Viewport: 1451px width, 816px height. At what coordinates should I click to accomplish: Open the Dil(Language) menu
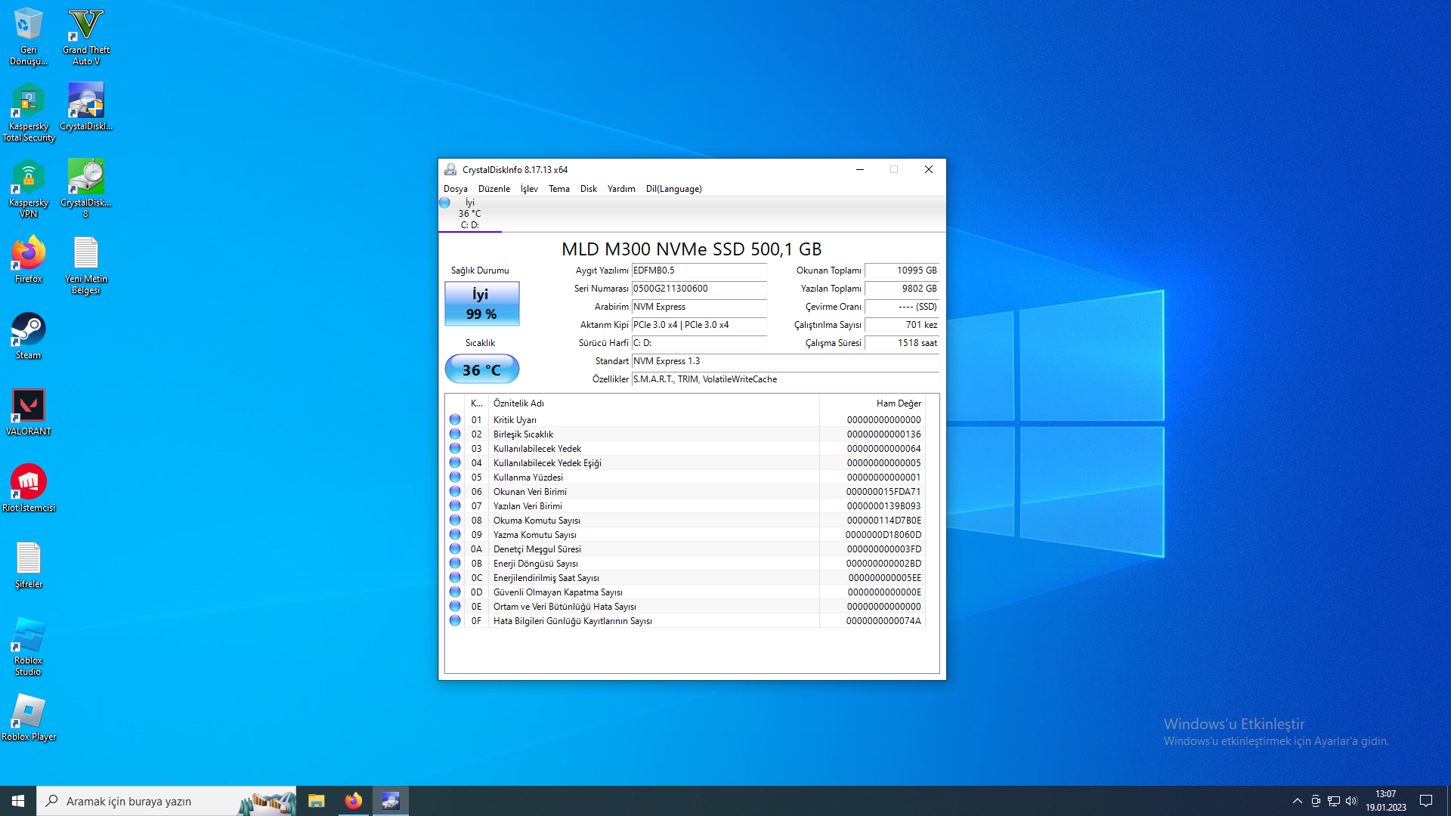point(673,189)
